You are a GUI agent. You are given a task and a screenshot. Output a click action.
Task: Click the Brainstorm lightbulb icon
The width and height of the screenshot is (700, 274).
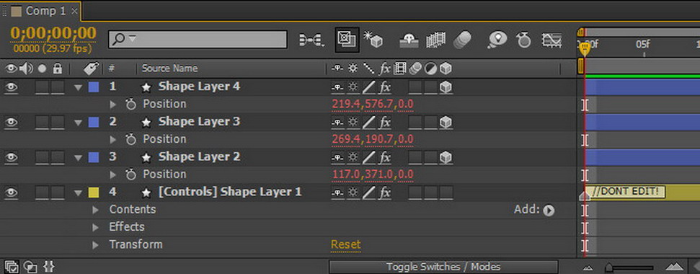497,40
